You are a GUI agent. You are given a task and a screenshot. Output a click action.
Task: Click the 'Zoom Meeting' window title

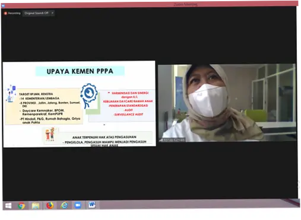pyautogui.click(x=185, y=4)
